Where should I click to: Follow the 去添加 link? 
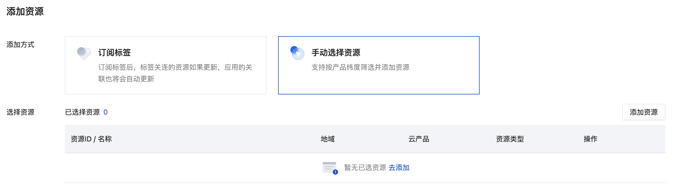399,168
